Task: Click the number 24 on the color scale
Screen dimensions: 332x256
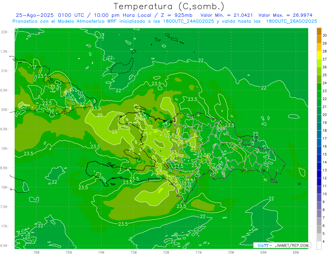Action: 325,83
